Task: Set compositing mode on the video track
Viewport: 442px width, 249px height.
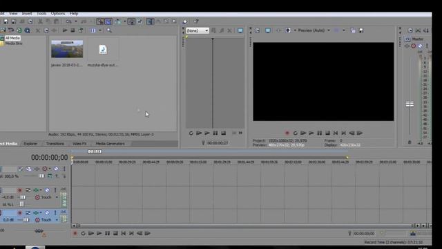Action: click(50, 176)
